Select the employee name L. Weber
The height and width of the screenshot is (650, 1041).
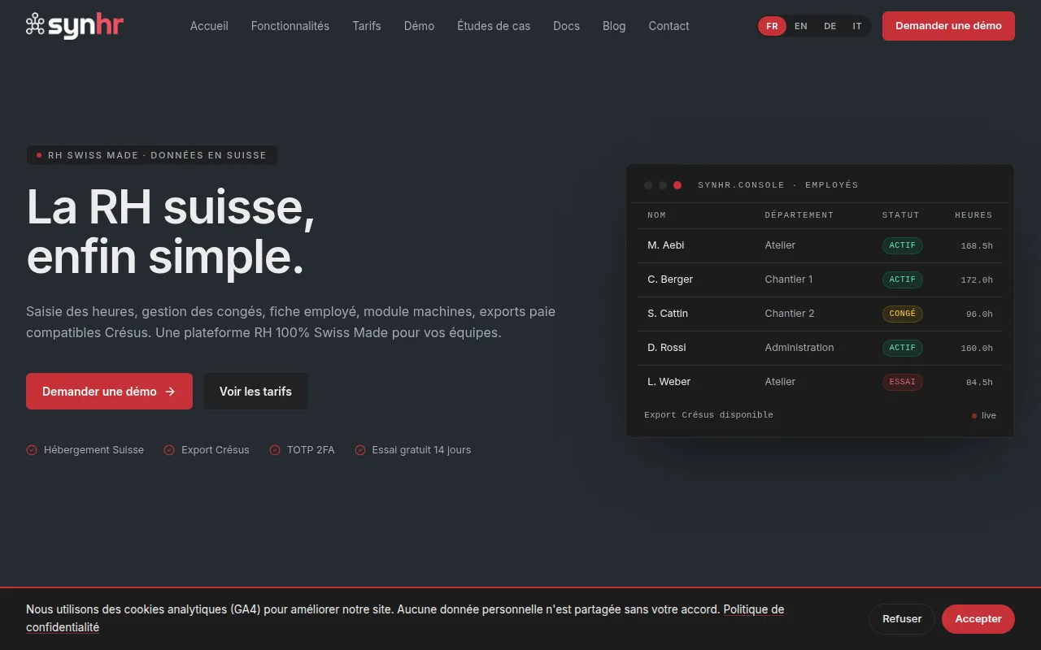click(669, 382)
